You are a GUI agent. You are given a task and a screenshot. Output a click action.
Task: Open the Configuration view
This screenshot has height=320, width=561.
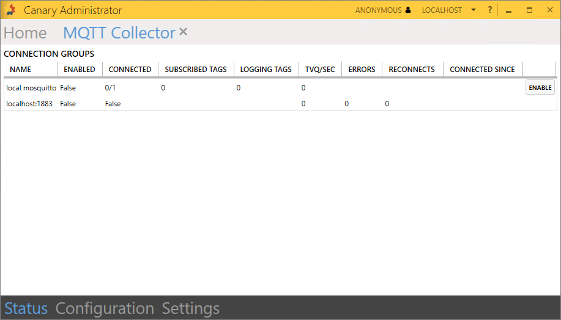pos(105,308)
